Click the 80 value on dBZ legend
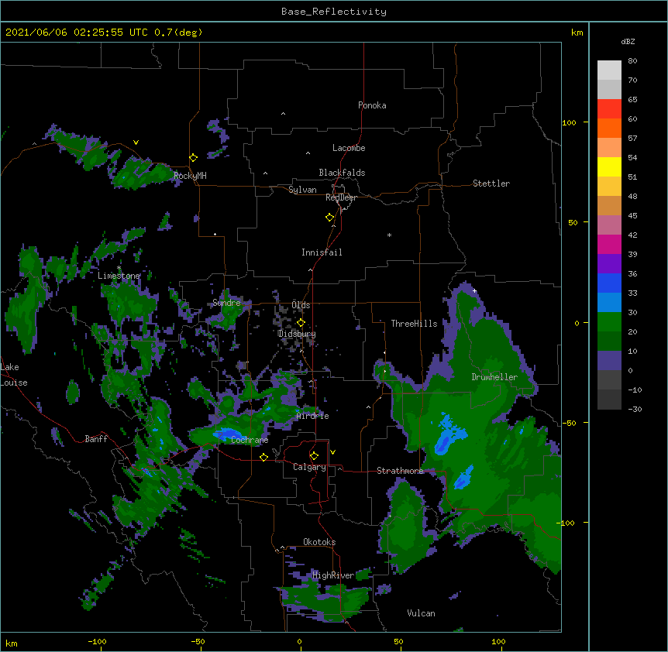 click(x=632, y=61)
